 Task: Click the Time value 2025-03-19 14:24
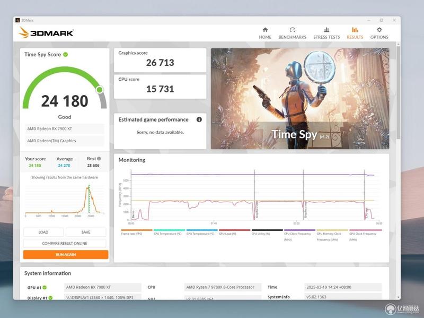343,287
